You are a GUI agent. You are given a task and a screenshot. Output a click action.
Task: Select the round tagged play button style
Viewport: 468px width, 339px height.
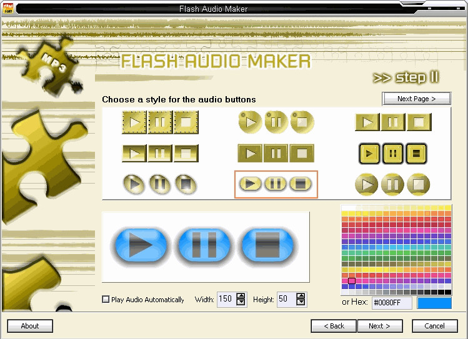[x=250, y=122]
